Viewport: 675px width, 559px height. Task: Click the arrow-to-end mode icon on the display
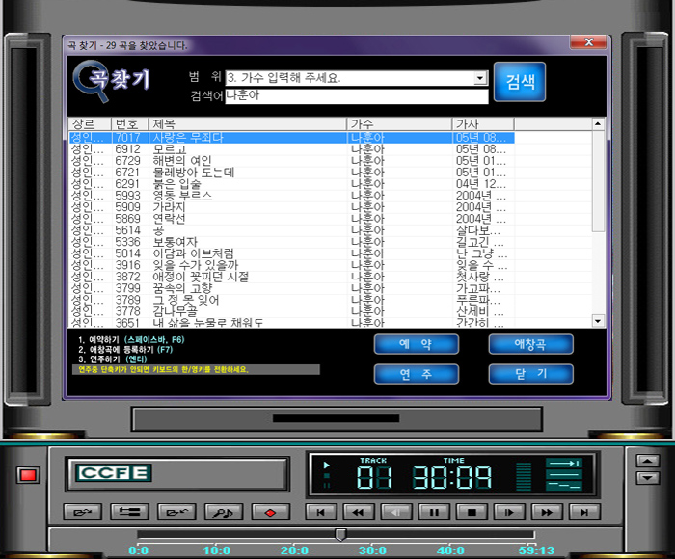(x=564, y=463)
